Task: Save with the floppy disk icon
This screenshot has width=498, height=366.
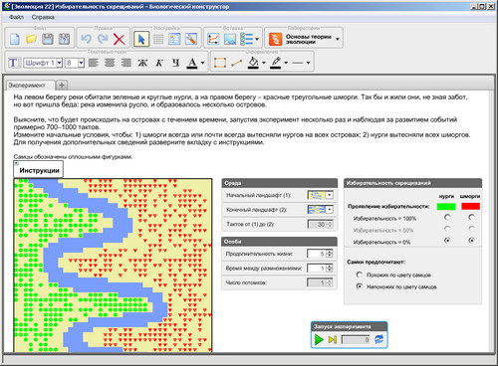Action: click(48, 39)
